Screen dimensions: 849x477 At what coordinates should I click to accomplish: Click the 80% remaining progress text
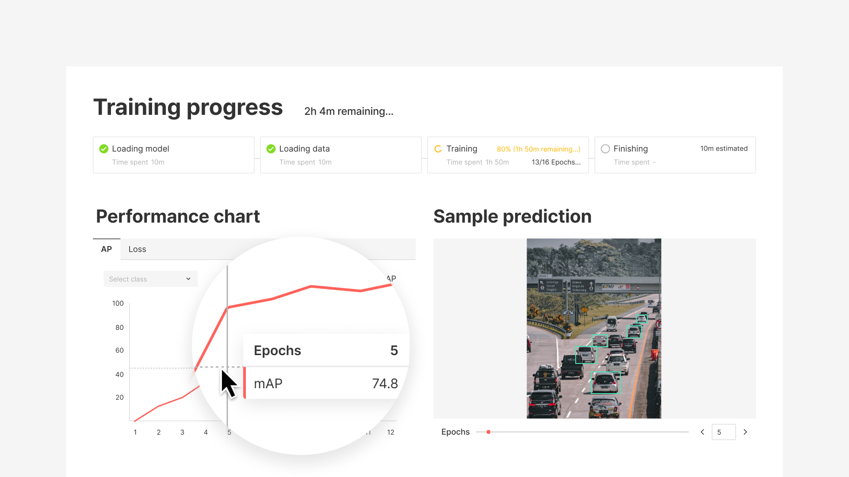coord(538,149)
